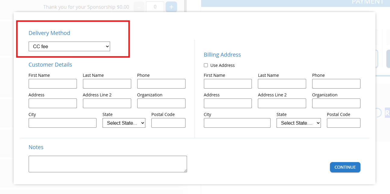
Task: Click the customer Postal Code field
Action: [168, 123]
